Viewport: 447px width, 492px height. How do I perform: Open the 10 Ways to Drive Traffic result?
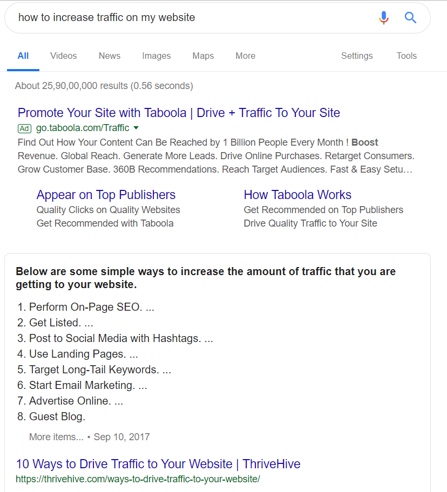click(158, 464)
